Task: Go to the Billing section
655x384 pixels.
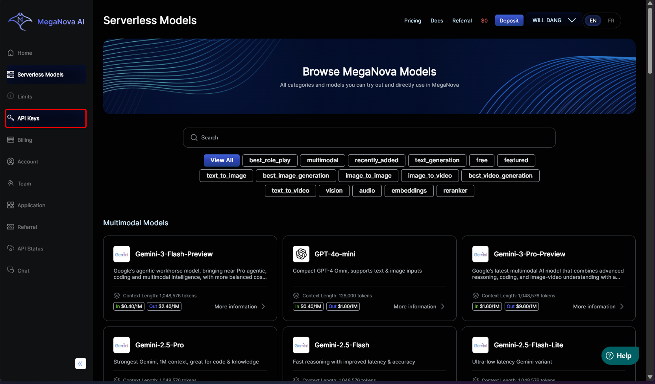Action: (x=24, y=140)
